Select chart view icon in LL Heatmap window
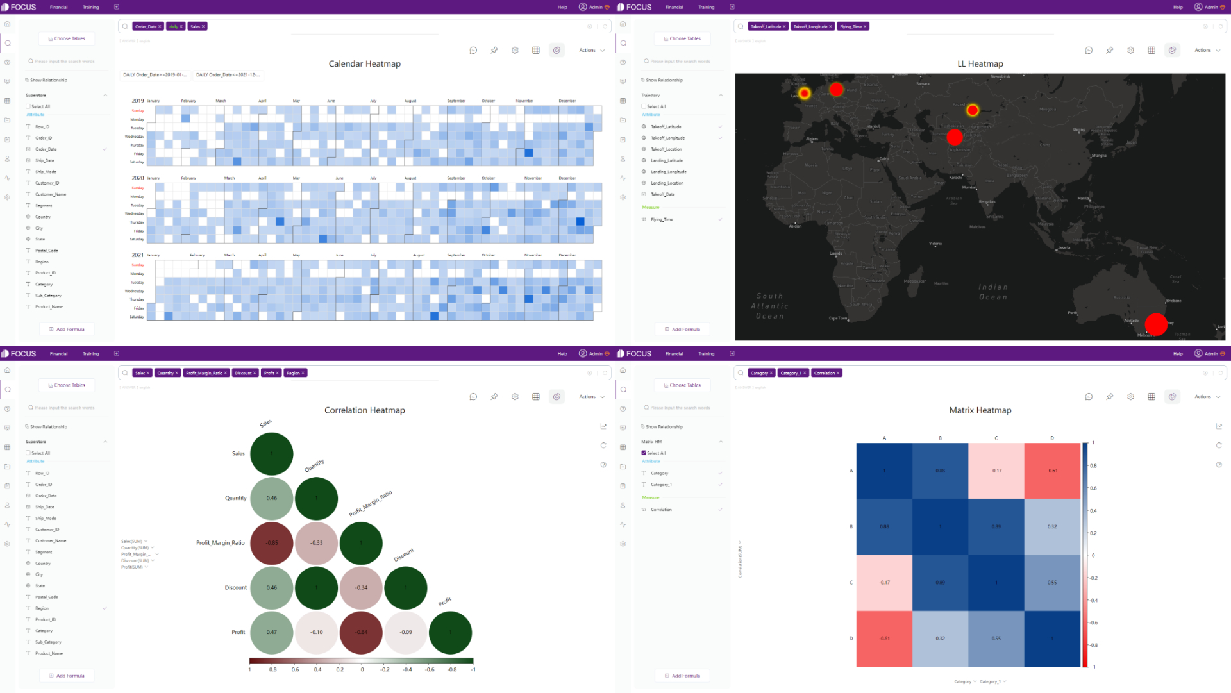Viewport: 1231px width, 693px height. click(x=1172, y=50)
